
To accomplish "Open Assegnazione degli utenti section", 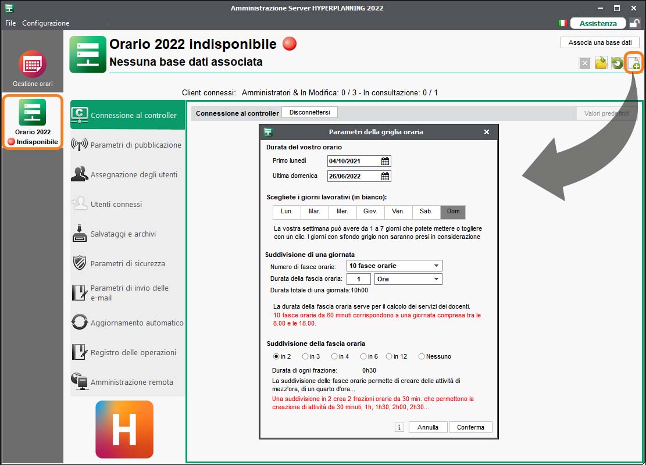I will point(127,174).
